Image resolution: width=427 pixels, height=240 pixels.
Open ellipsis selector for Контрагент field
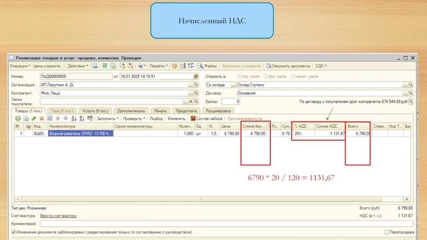tap(191, 93)
